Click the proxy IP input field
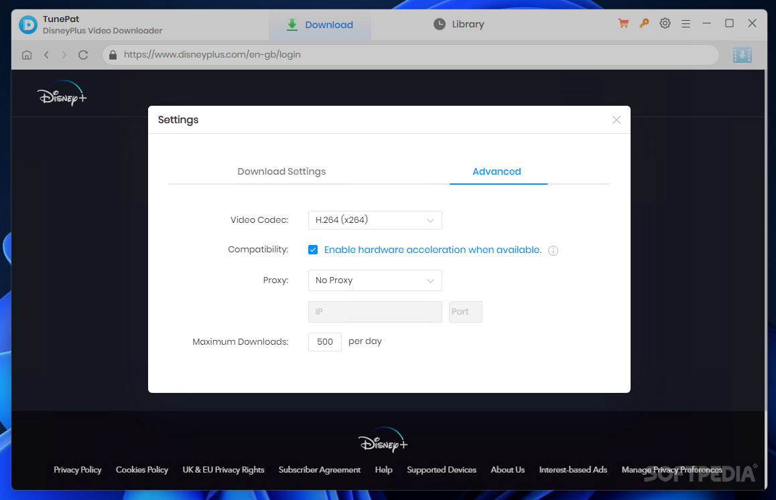The height and width of the screenshot is (500, 776). [x=375, y=312]
